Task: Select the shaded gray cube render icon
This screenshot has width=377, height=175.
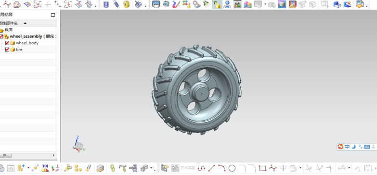Action: pos(282,4)
